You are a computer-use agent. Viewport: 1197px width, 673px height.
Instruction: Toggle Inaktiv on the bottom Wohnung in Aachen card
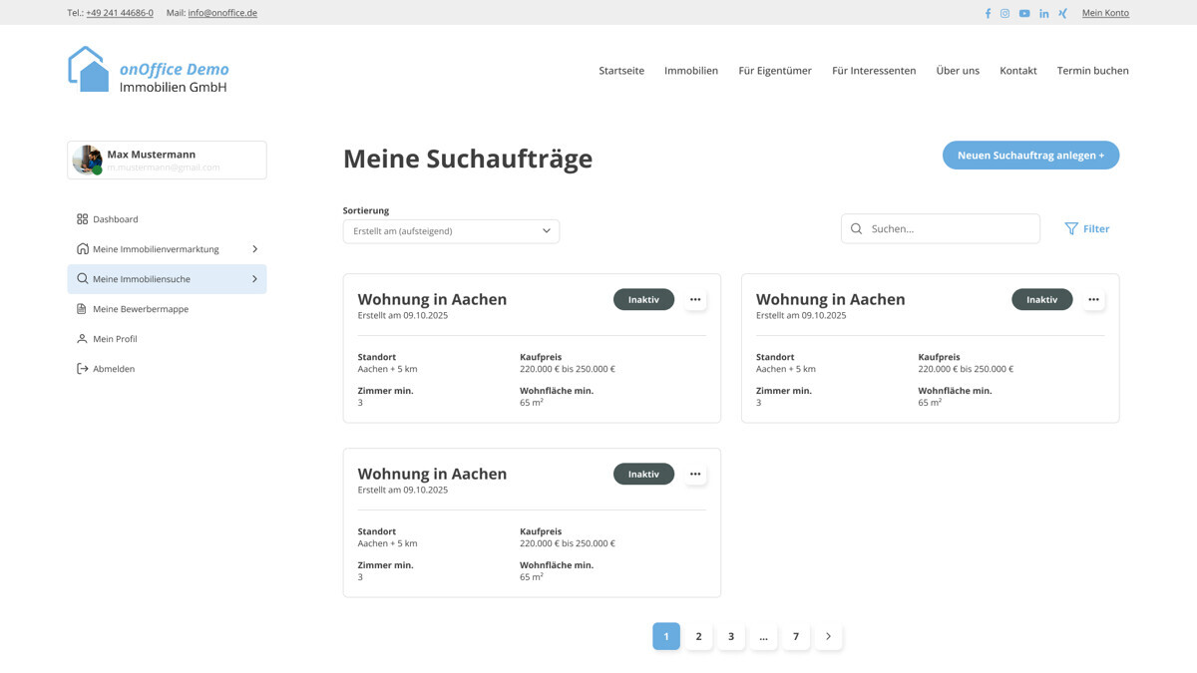click(x=643, y=474)
